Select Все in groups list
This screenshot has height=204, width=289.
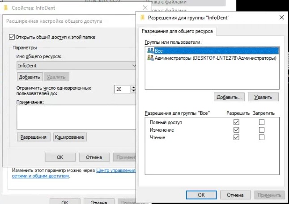tap(212, 50)
